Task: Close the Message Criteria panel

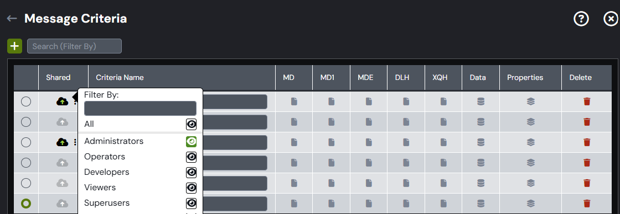Action: [x=611, y=19]
